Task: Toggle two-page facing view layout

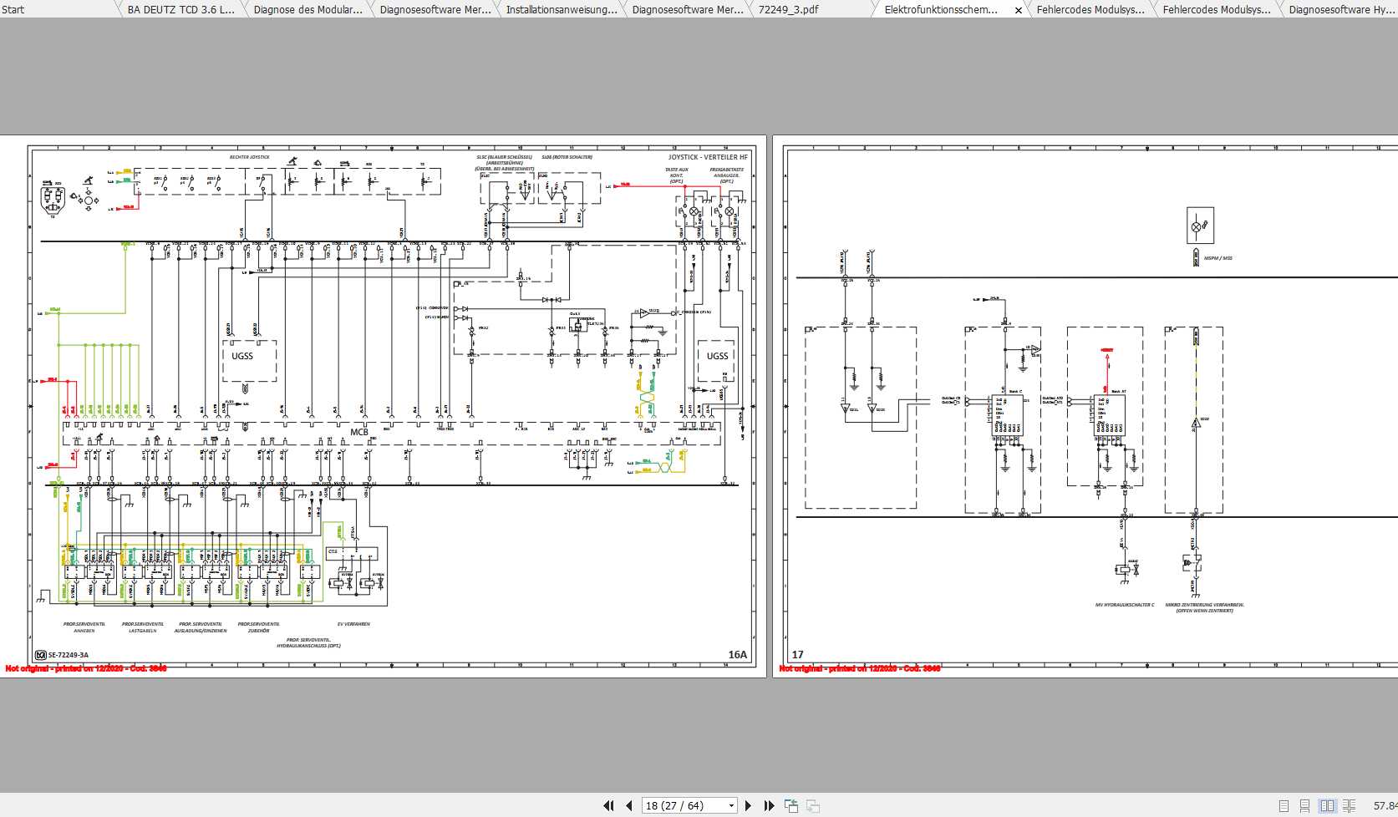Action: tap(1327, 806)
